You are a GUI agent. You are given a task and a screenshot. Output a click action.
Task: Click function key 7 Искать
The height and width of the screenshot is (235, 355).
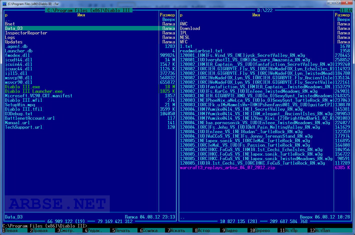pos(180,231)
